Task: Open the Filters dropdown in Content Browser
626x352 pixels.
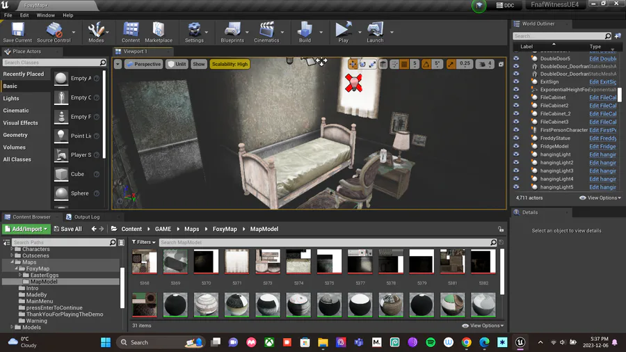Action: point(144,242)
